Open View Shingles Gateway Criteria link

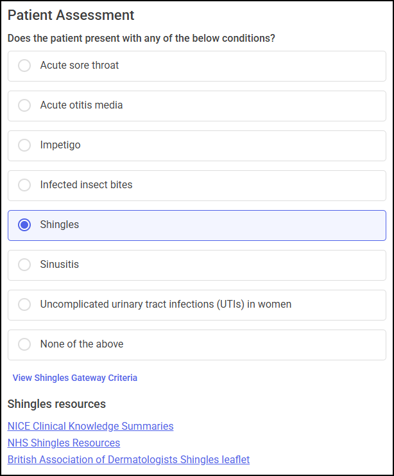75,378
